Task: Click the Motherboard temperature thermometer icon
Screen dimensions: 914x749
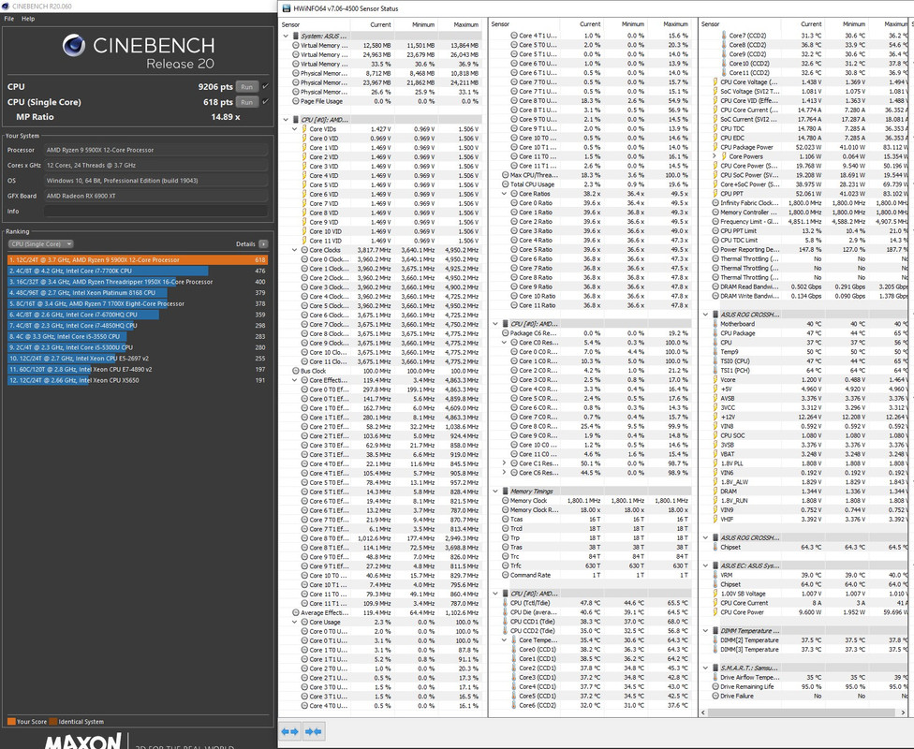Action: [715, 324]
